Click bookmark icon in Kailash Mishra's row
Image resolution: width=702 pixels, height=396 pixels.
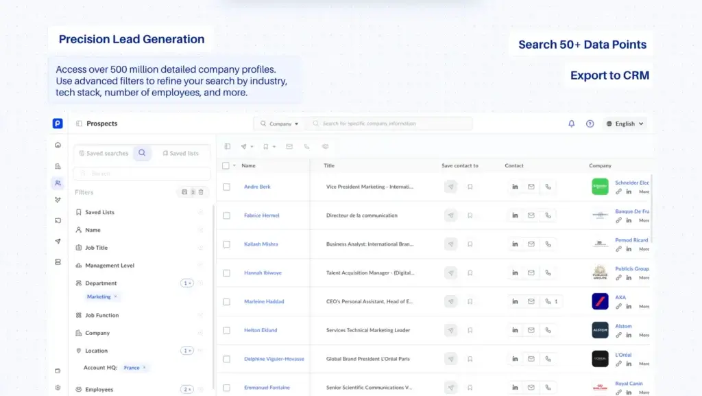[x=470, y=244]
